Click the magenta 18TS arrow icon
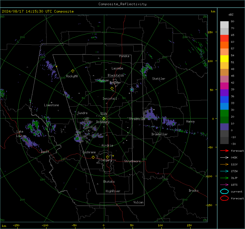 tap(224, 185)
